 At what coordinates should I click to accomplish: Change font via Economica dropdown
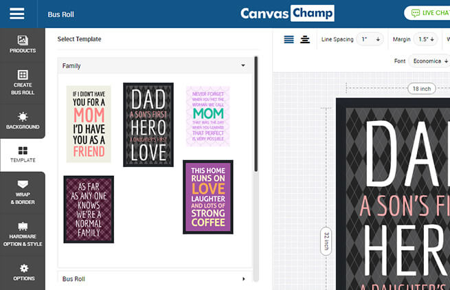(x=429, y=61)
